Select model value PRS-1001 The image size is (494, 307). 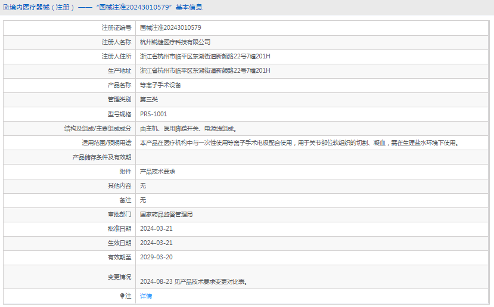(x=153, y=114)
